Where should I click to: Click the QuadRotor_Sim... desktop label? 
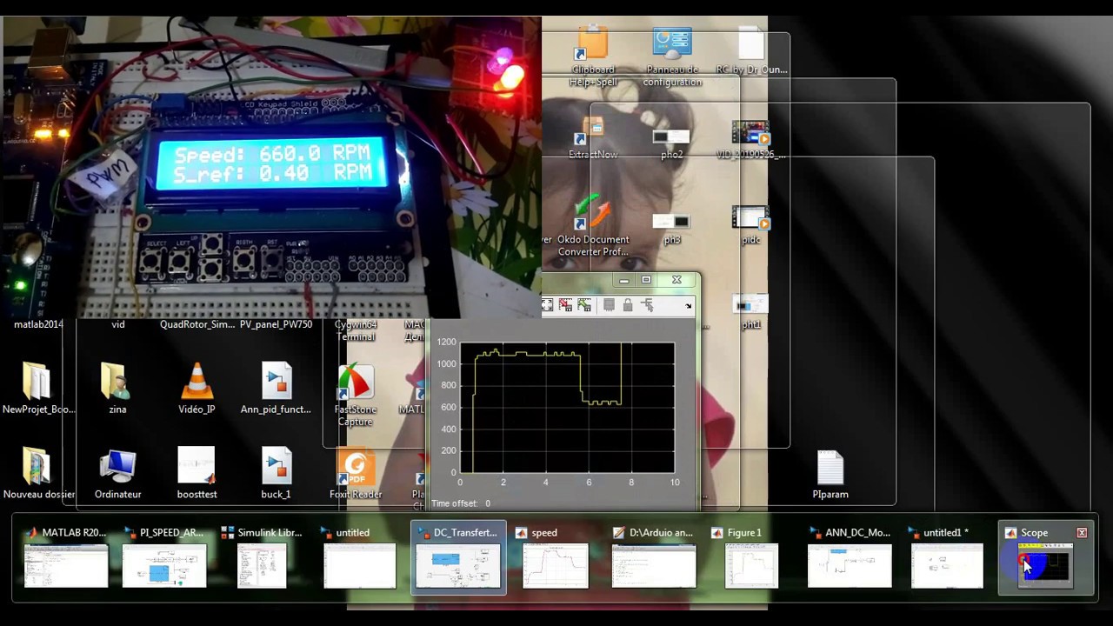[197, 324]
